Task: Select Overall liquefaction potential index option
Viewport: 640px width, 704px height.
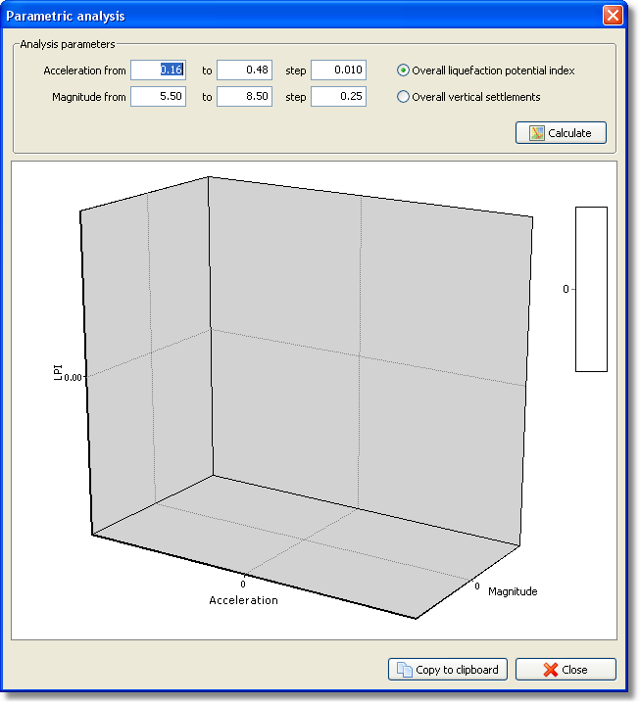Action: click(x=404, y=70)
